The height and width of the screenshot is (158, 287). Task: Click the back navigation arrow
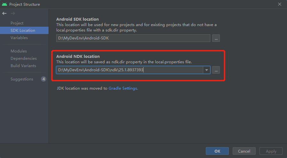point(4,13)
